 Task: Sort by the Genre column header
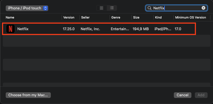[116, 17]
